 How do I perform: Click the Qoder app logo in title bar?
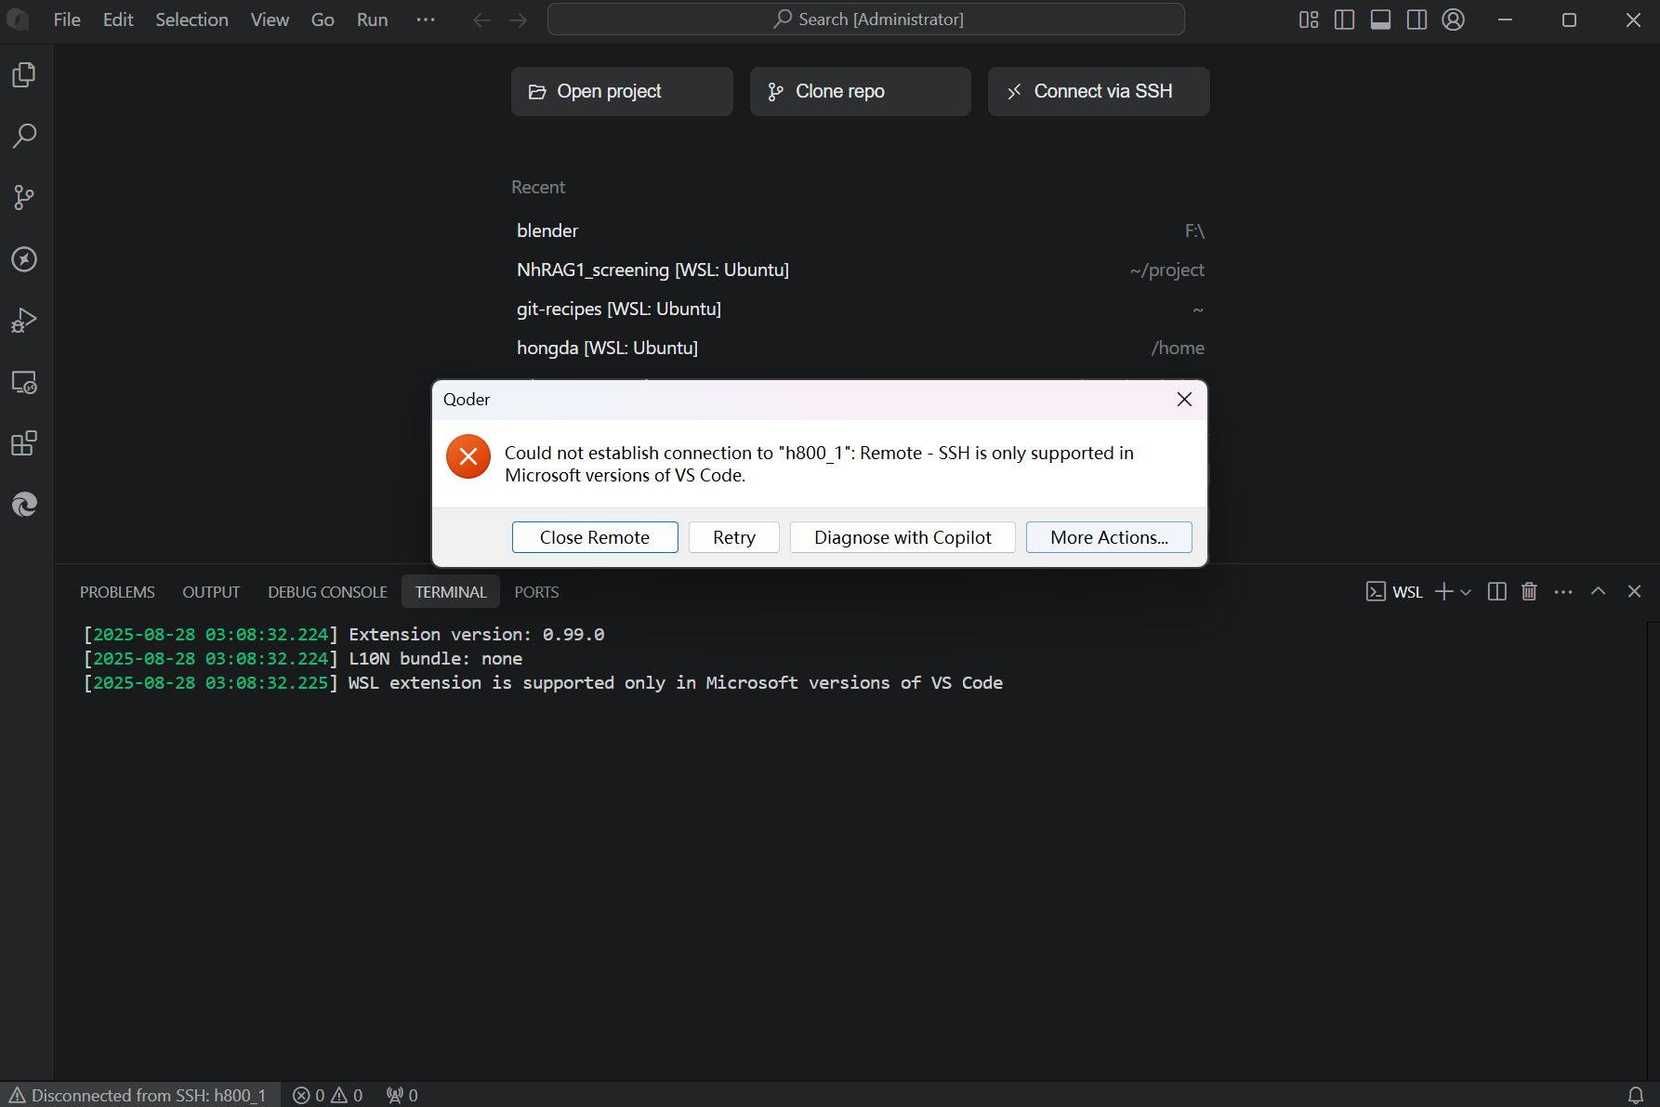click(x=18, y=20)
